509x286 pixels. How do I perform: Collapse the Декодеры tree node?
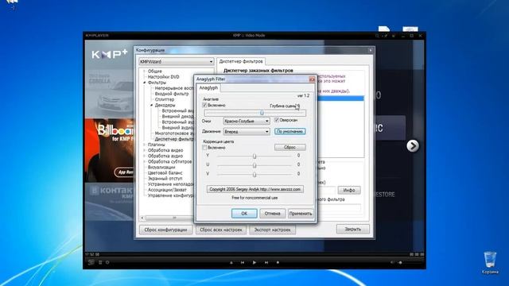[152, 105]
